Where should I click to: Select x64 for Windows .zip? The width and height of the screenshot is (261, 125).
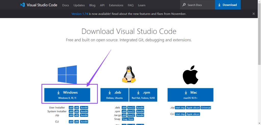[x=71, y=115]
